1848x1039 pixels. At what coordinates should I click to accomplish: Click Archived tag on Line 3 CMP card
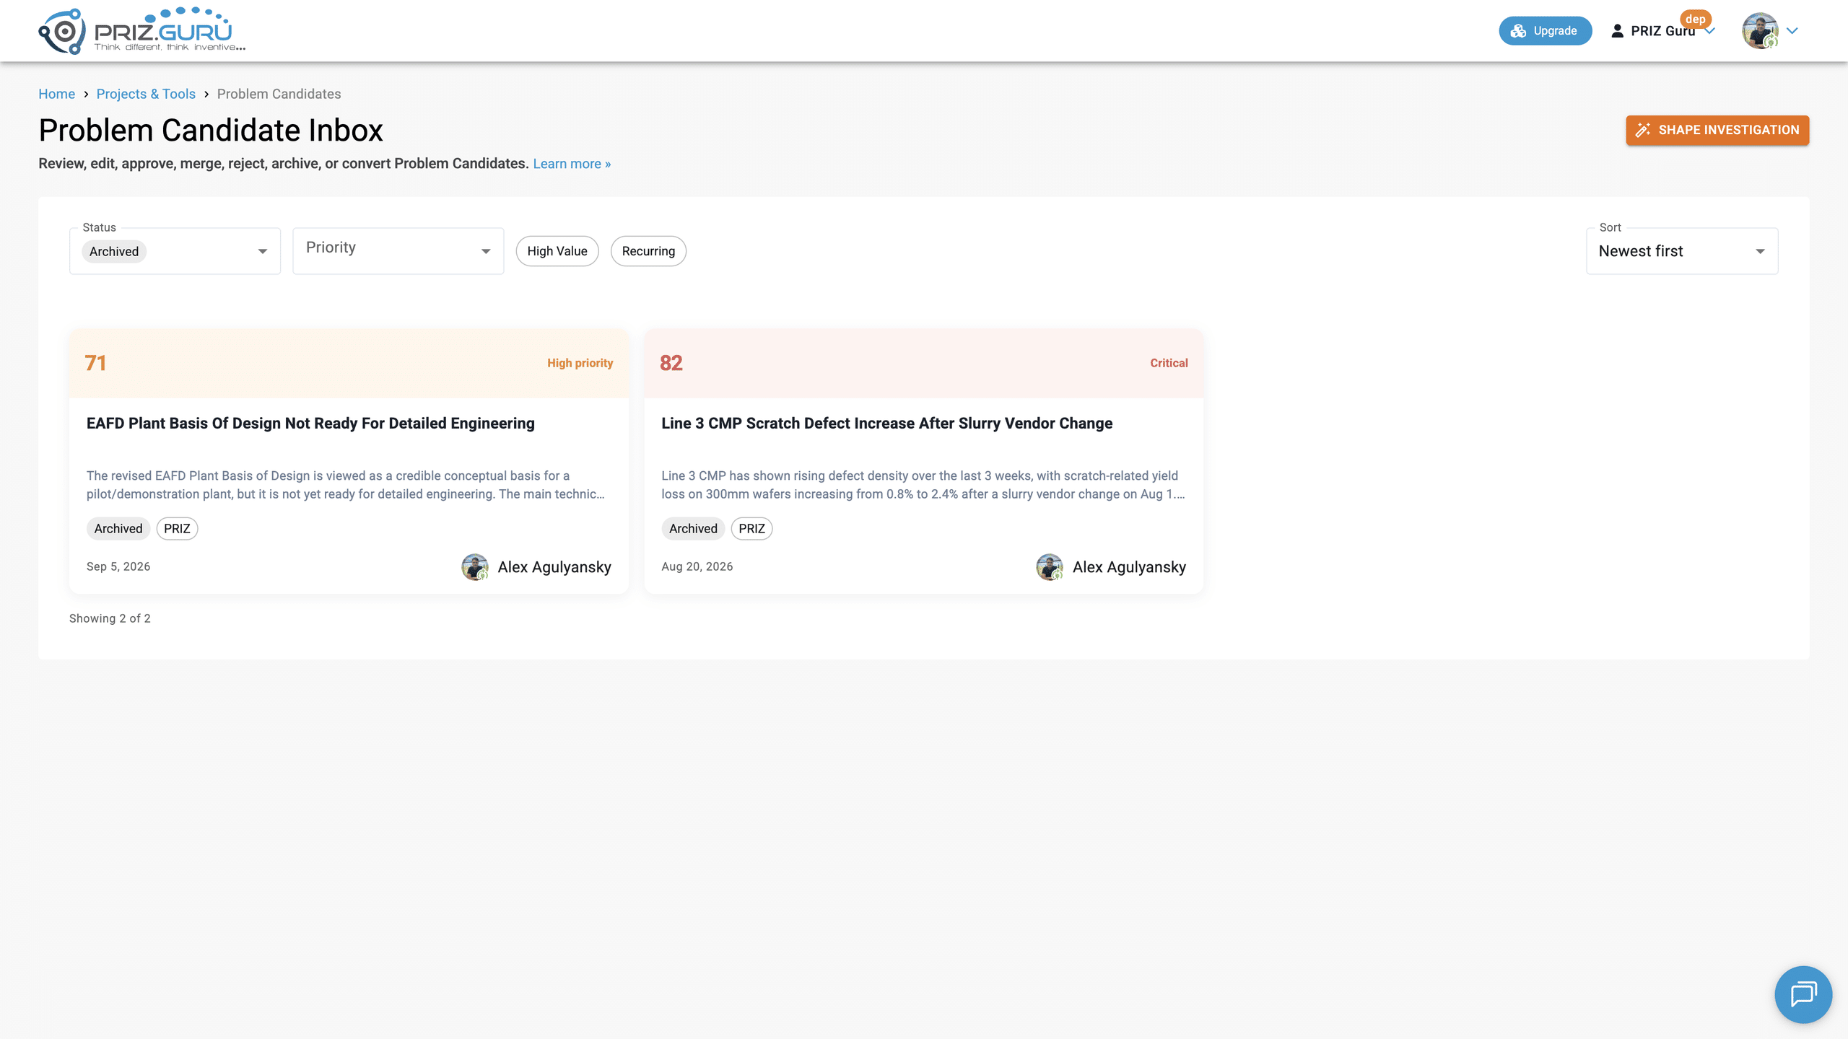click(x=693, y=529)
